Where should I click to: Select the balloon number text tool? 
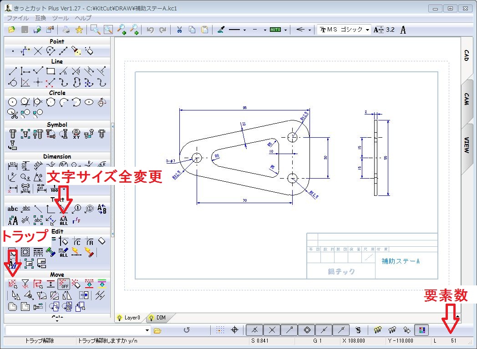pyautogui.click(x=77, y=209)
